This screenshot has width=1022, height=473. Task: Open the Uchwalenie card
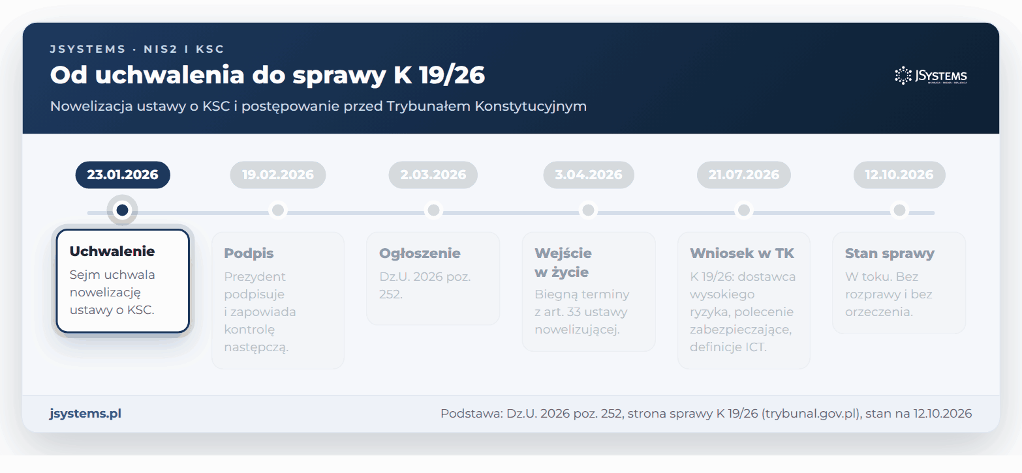coord(123,281)
